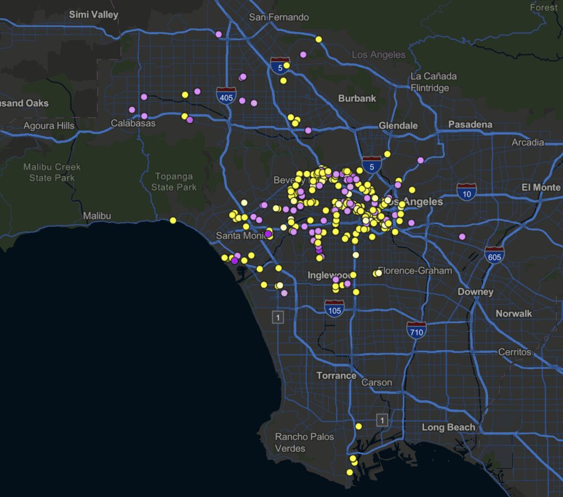Select the Interstate 710 highway shield
Screen dimensions: 563x497
pyautogui.click(x=416, y=330)
